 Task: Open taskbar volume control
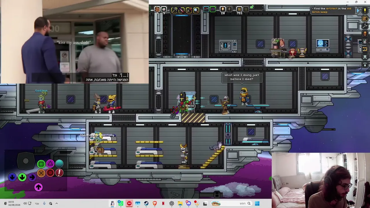[x=25, y=204]
